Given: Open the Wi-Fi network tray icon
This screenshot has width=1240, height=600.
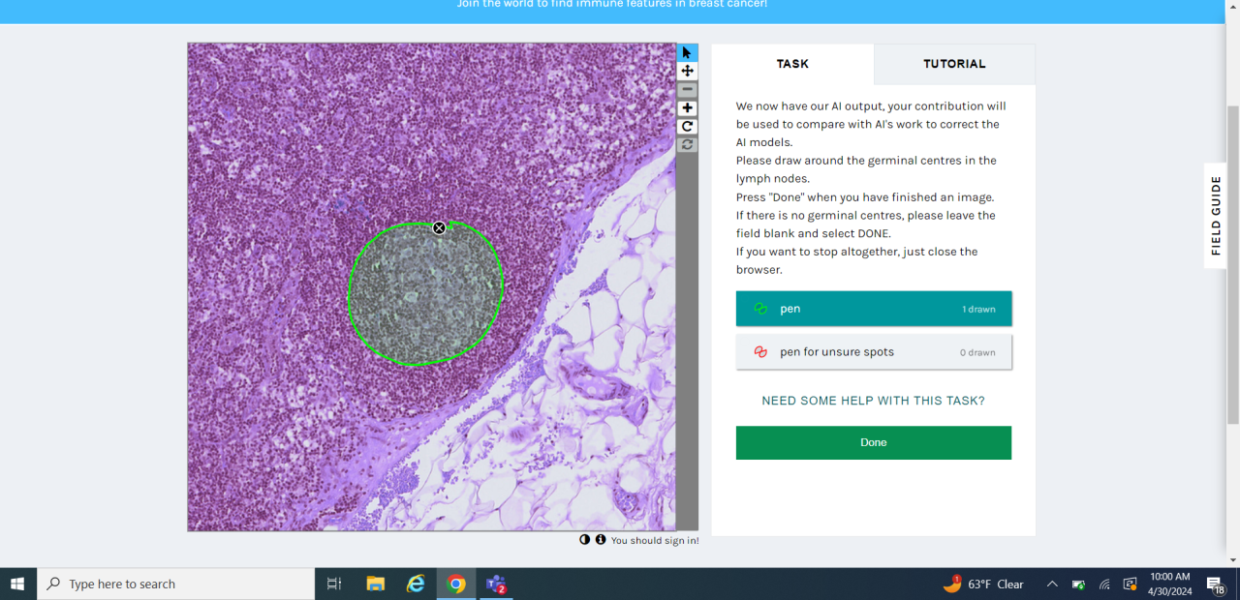Looking at the screenshot, I should [1104, 584].
